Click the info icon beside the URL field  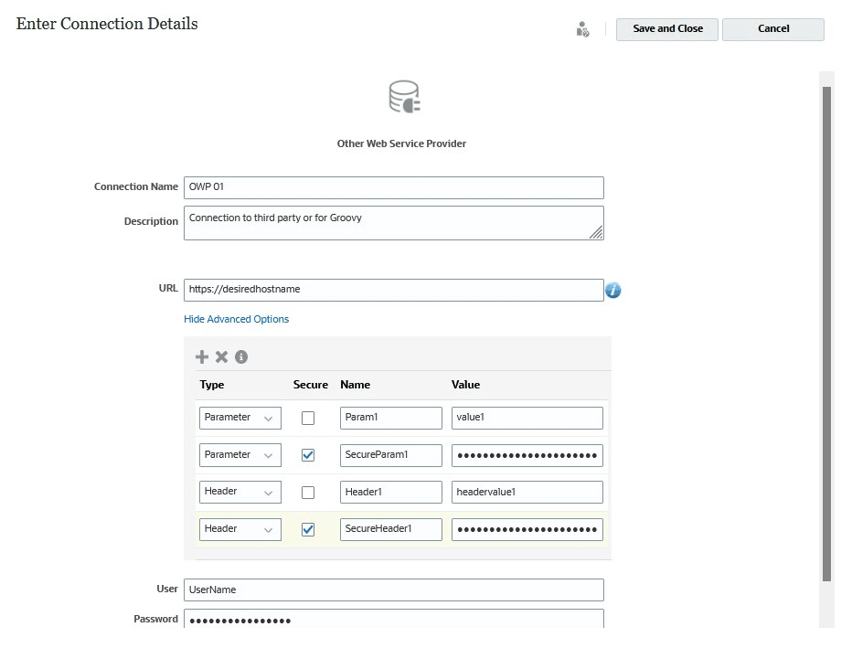click(612, 290)
